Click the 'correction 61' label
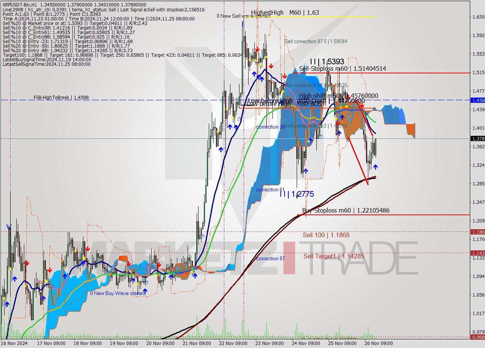The width and height of the screenshot is (485, 348). [x=270, y=190]
